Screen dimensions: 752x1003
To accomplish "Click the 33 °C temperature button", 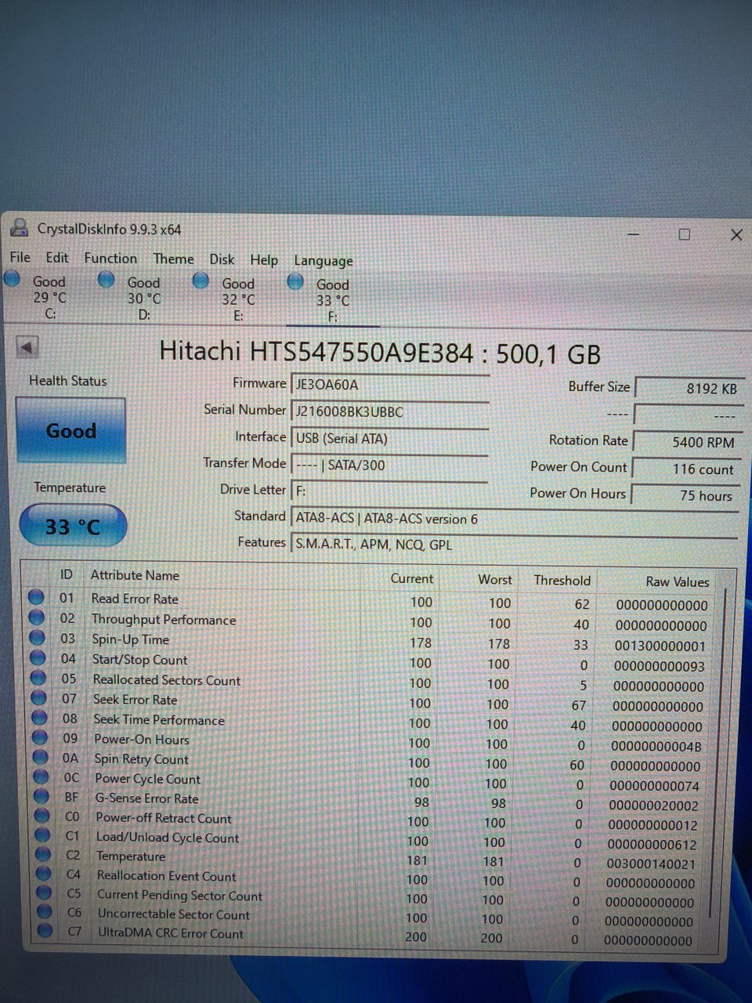I will [x=72, y=526].
